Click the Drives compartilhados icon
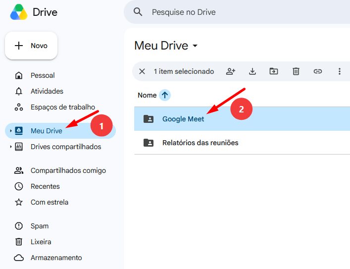This screenshot has height=269, width=350. click(x=19, y=147)
